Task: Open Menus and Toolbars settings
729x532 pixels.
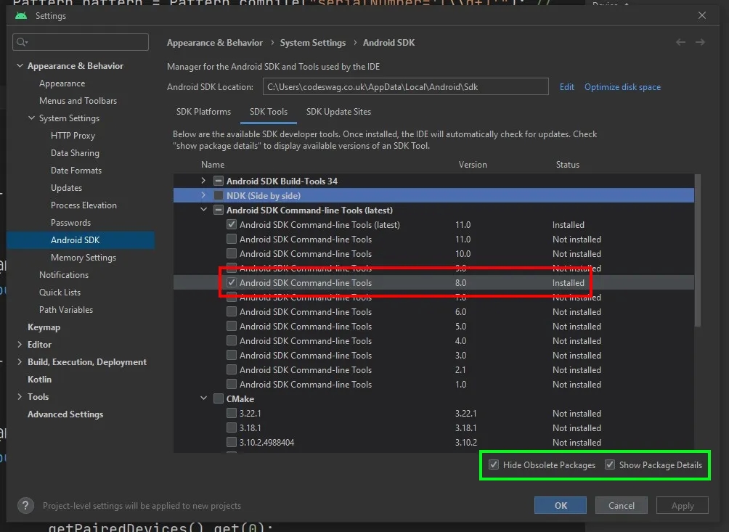Action: coord(78,100)
